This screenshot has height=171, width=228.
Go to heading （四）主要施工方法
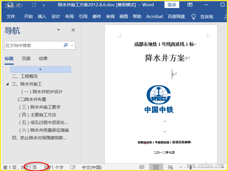pyautogui.click(x=38, y=115)
